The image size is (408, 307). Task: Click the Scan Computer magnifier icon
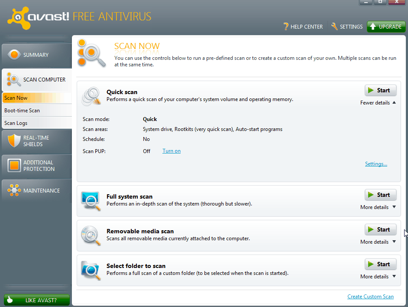13,80
